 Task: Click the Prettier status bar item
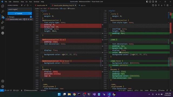(161, 91)
